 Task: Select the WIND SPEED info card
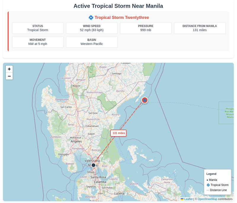pos(92,28)
